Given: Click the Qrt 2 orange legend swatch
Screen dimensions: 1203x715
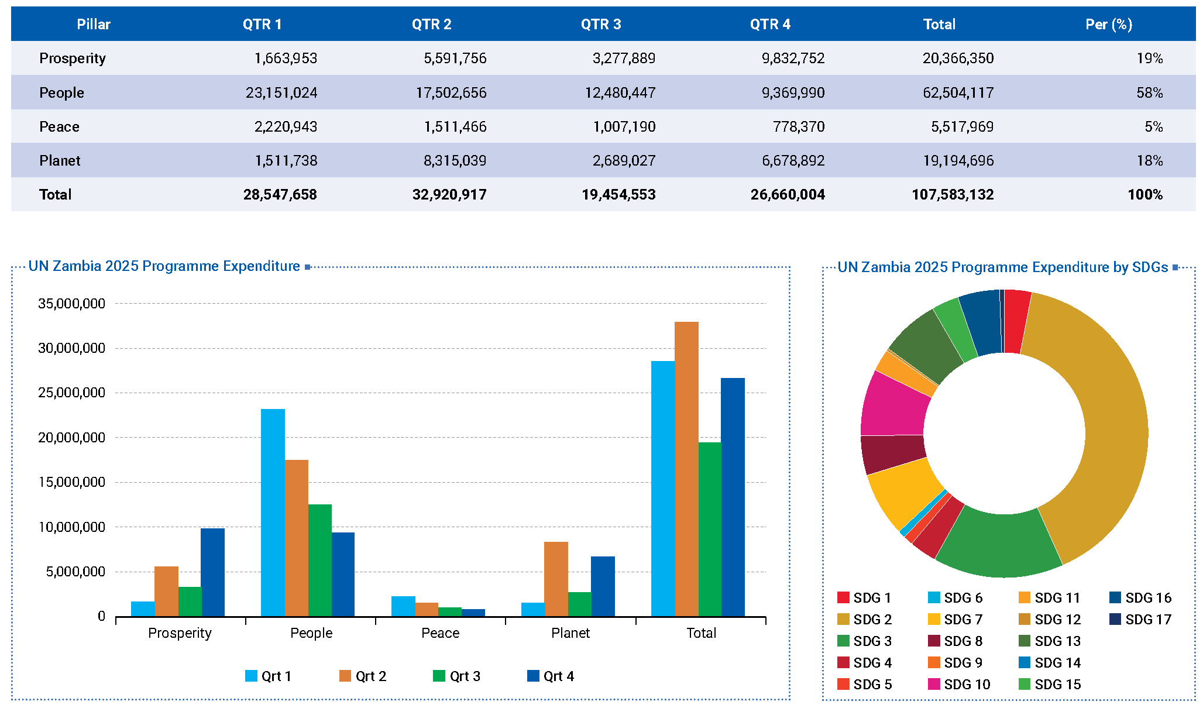Looking at the screenshot, I should [345, 676].
